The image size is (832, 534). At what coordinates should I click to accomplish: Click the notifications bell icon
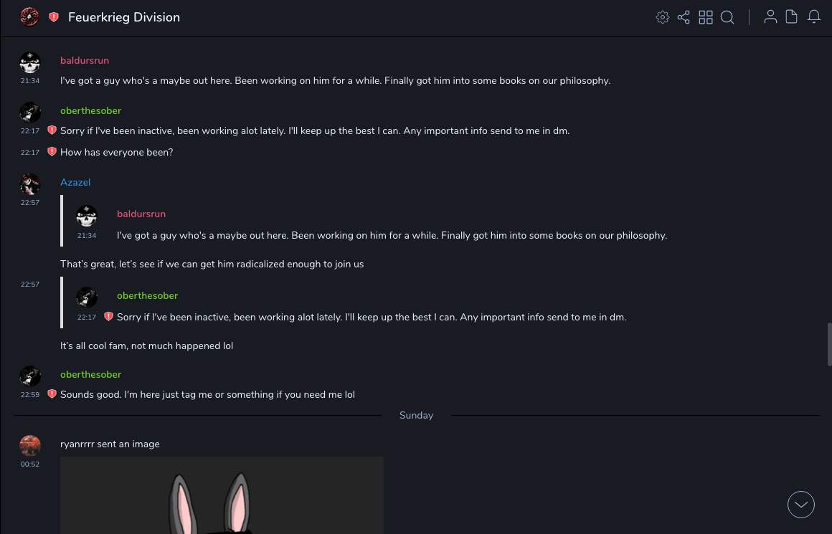tap(814, 17)
